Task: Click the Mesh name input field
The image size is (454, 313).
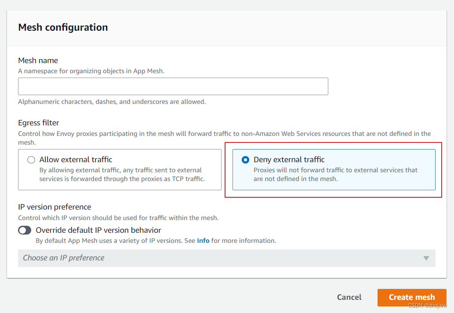Action: 173,86
